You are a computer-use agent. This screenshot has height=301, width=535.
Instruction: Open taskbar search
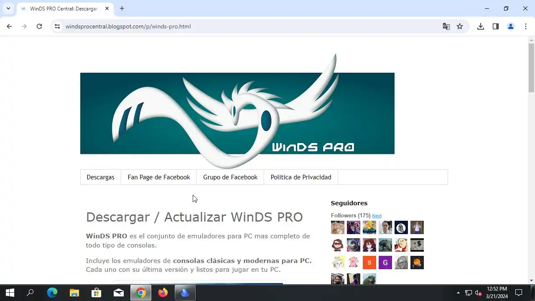click(x=30, y=293)
